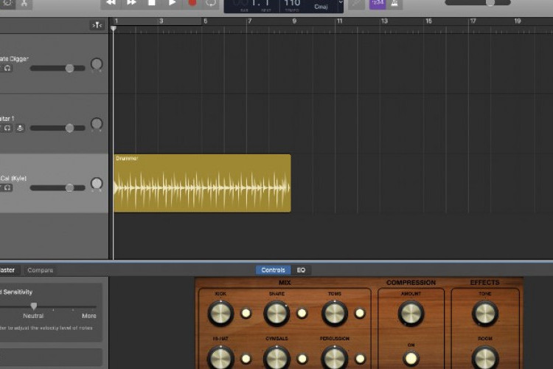
Task: Toggle the Cycle loop button
Action: (211, 3)
